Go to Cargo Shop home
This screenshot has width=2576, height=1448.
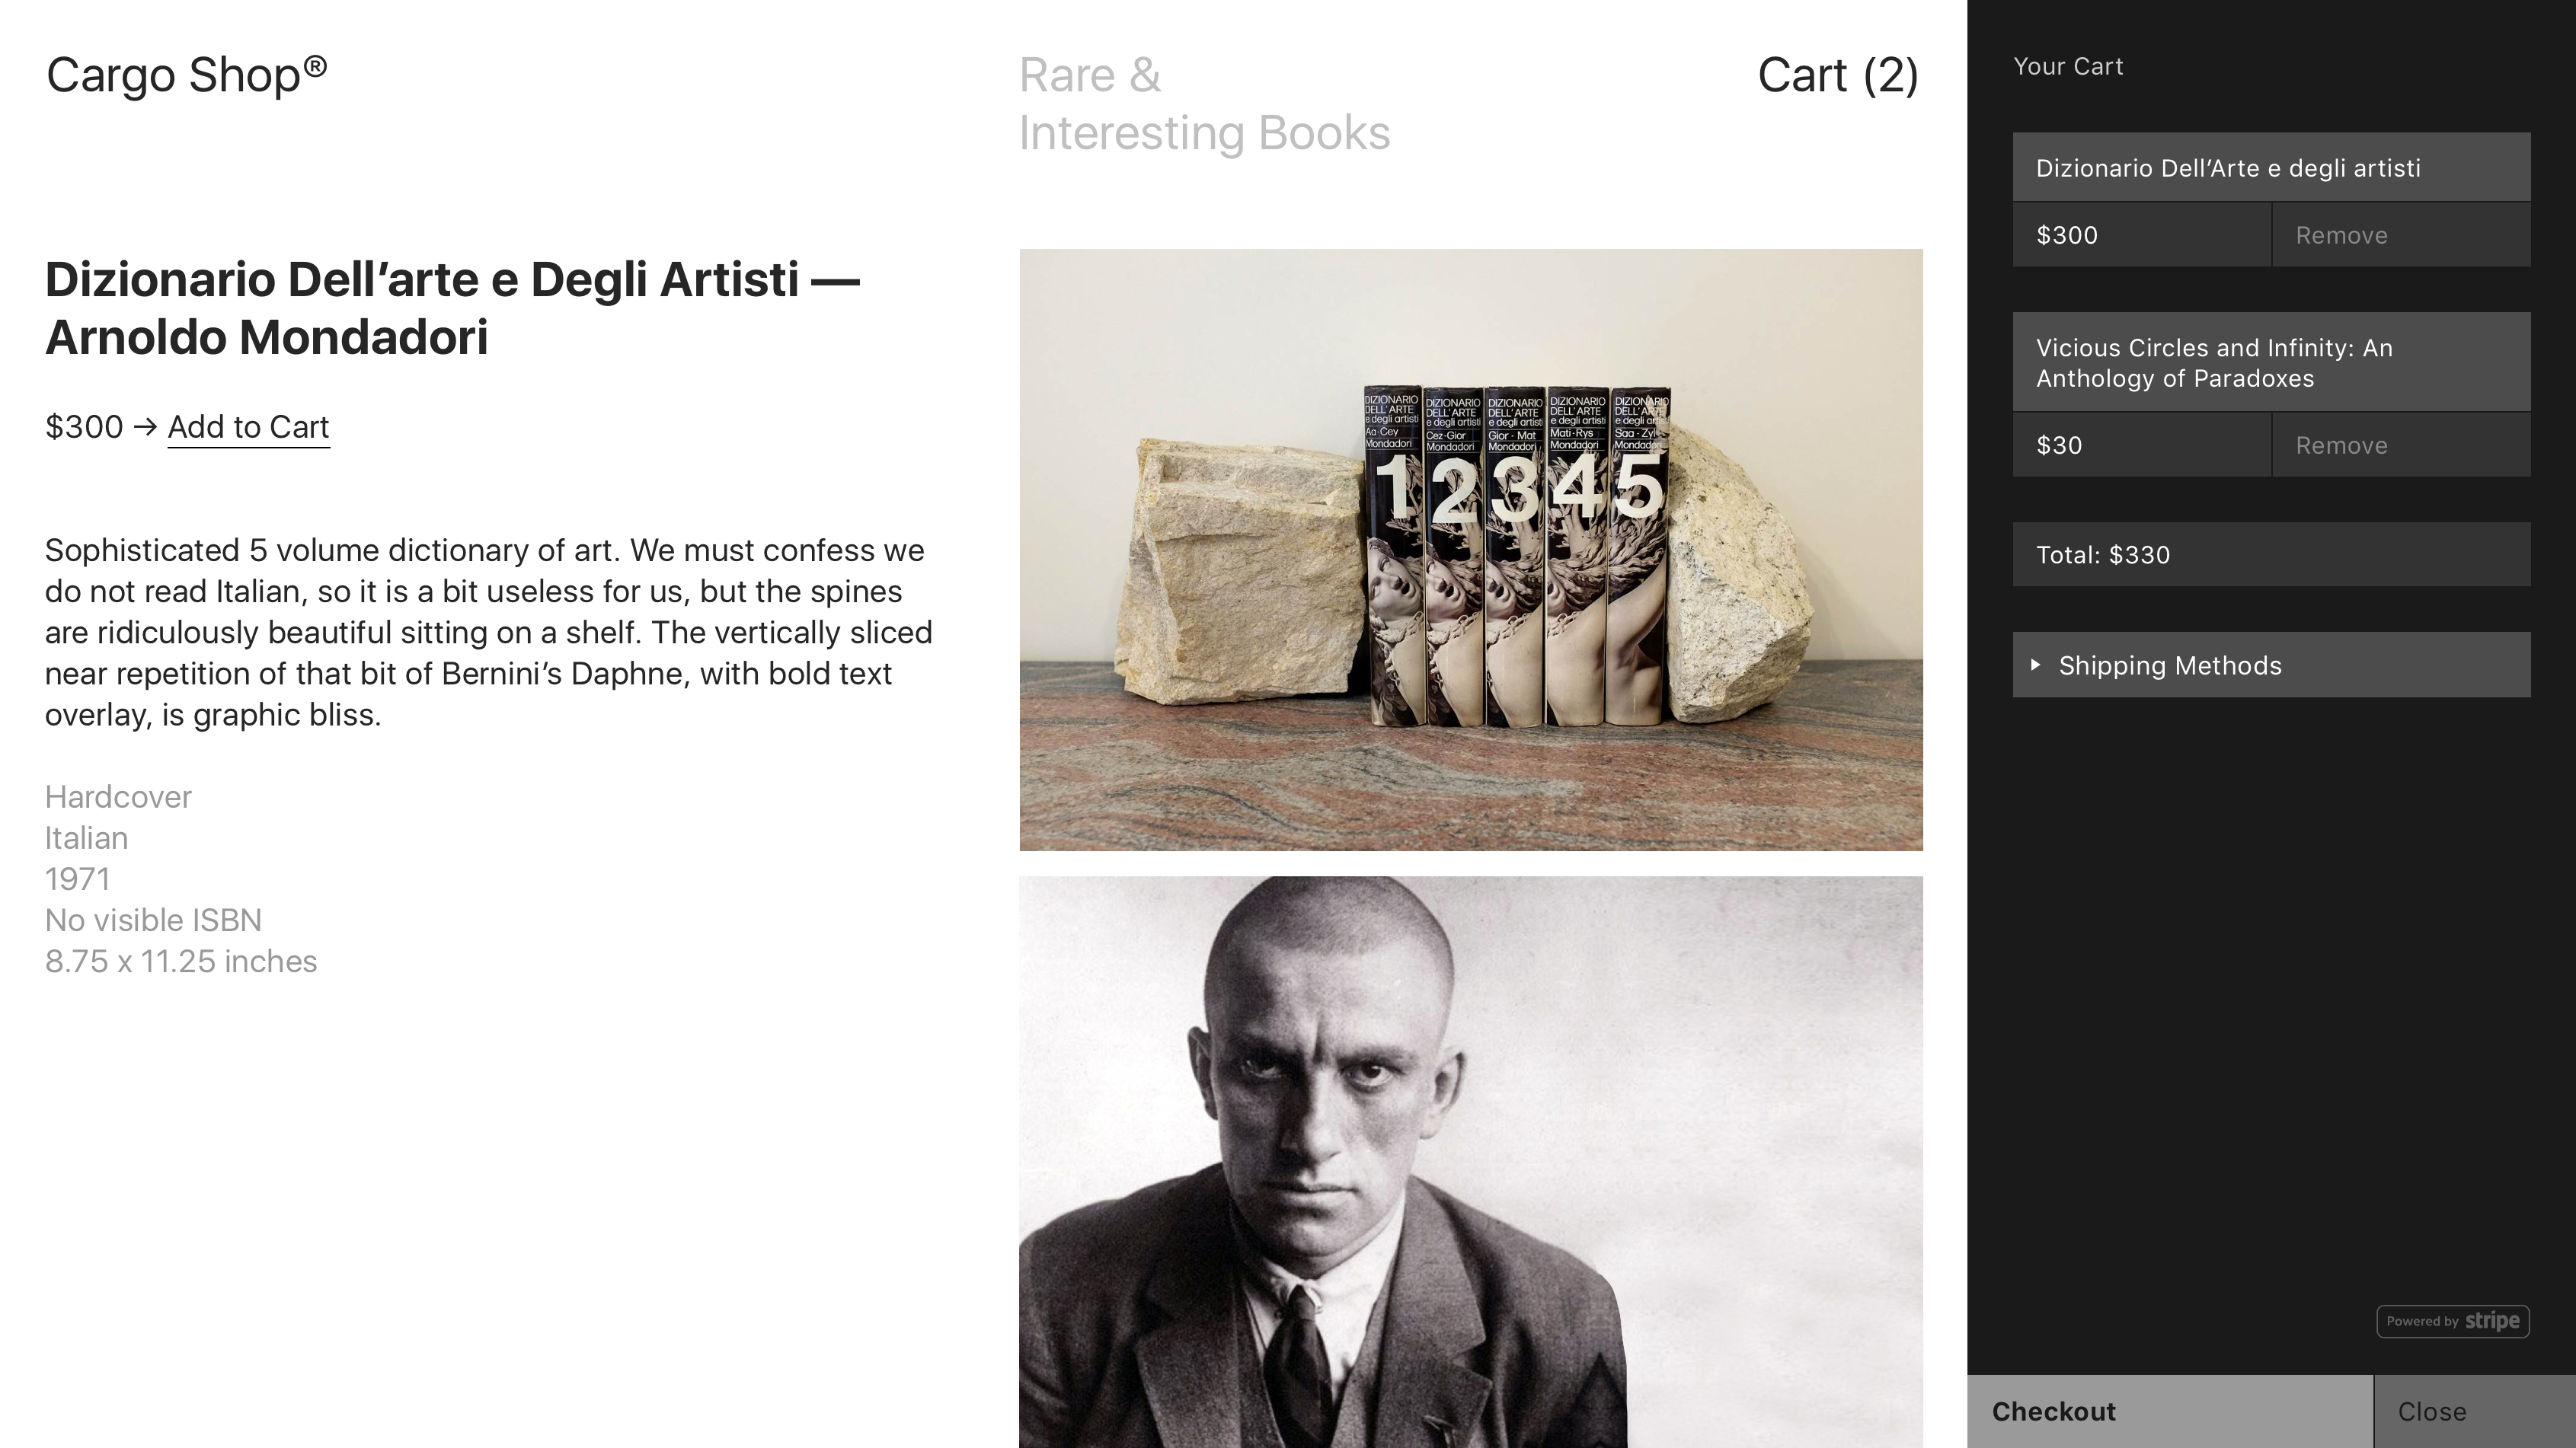(187, 75)
